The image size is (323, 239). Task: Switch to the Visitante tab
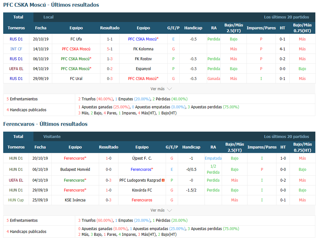52,136
